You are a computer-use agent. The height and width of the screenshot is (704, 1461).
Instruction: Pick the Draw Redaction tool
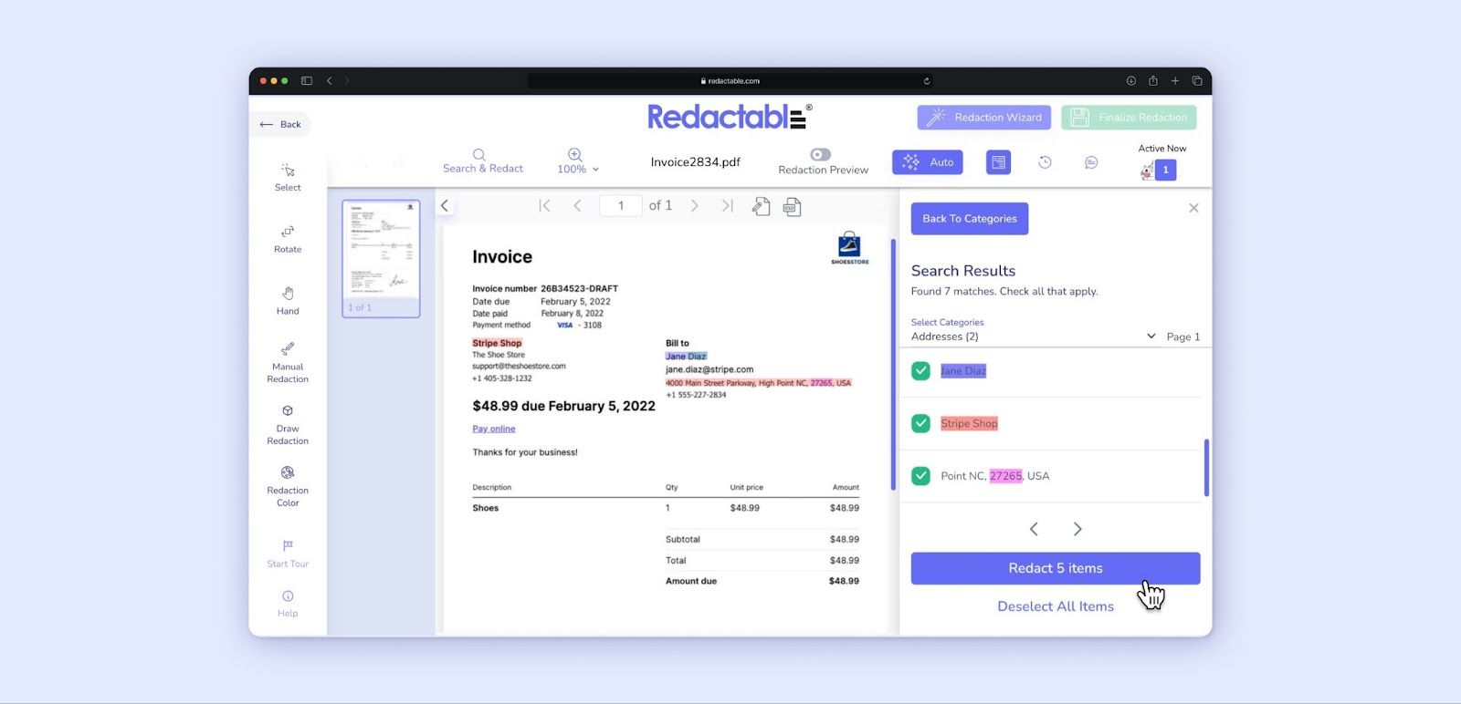click(288, 424)
